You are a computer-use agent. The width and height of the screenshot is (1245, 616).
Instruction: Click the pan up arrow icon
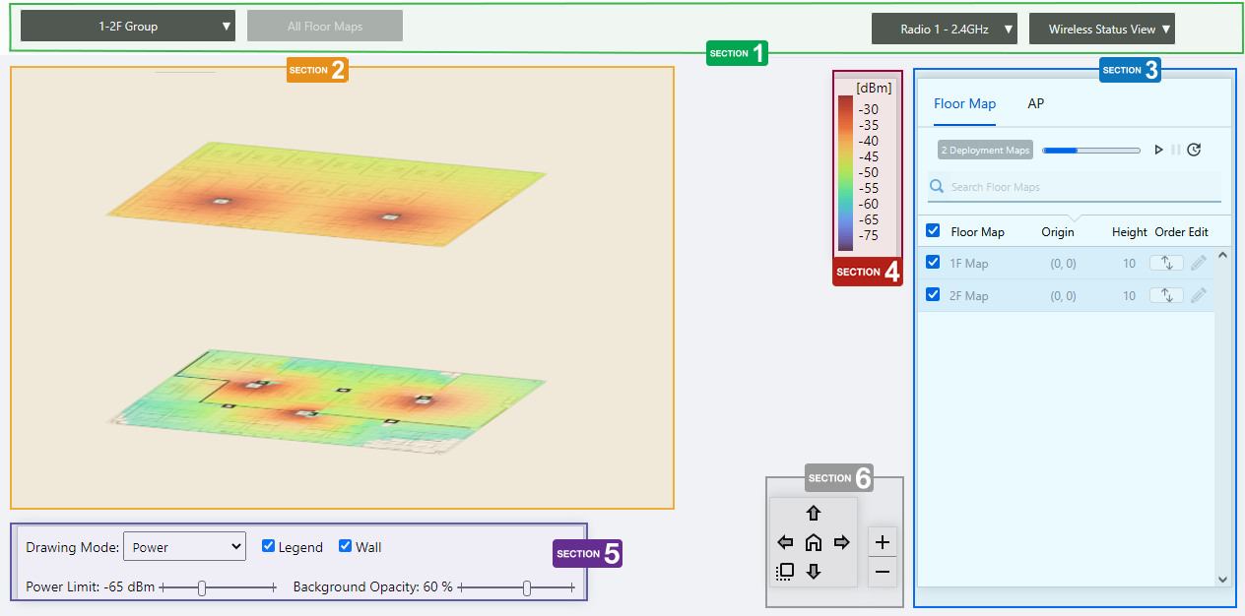[814, 514]
